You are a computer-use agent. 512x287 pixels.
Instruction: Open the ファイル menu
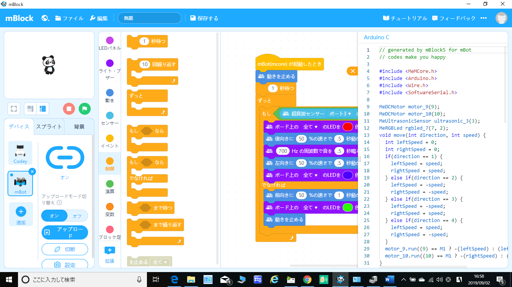69,18
